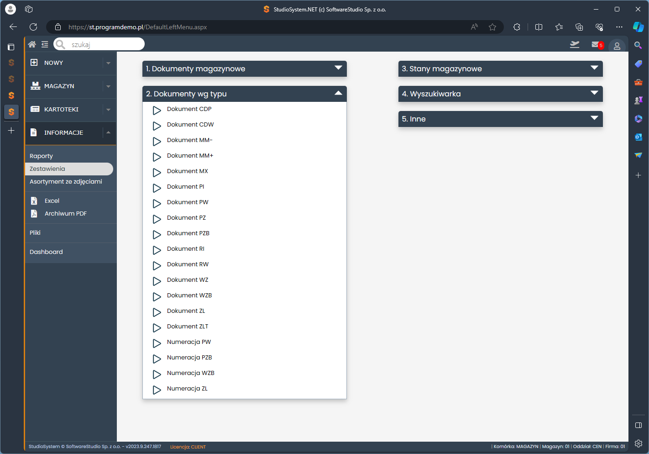Click browser back arrow
649x454 pixels.
coord(13,27)
